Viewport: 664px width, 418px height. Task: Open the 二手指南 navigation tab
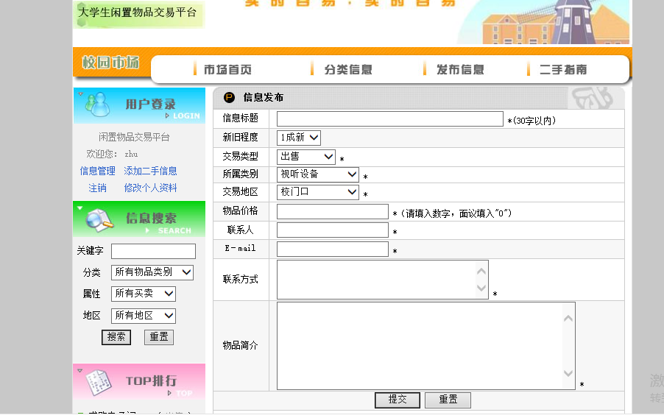pyautogui.click(x=562, y=70)
